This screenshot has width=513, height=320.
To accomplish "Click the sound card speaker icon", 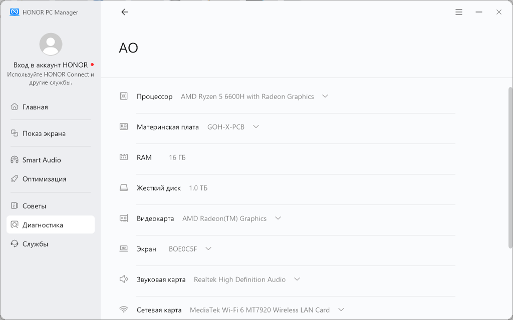I will tap(124, 279).
